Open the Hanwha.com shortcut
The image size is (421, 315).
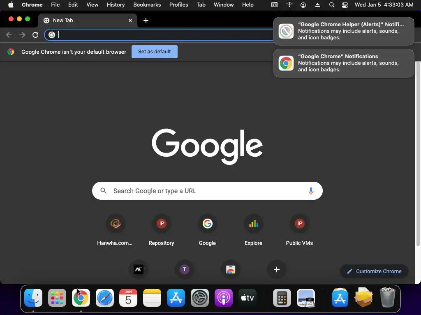tap(115, 231)
